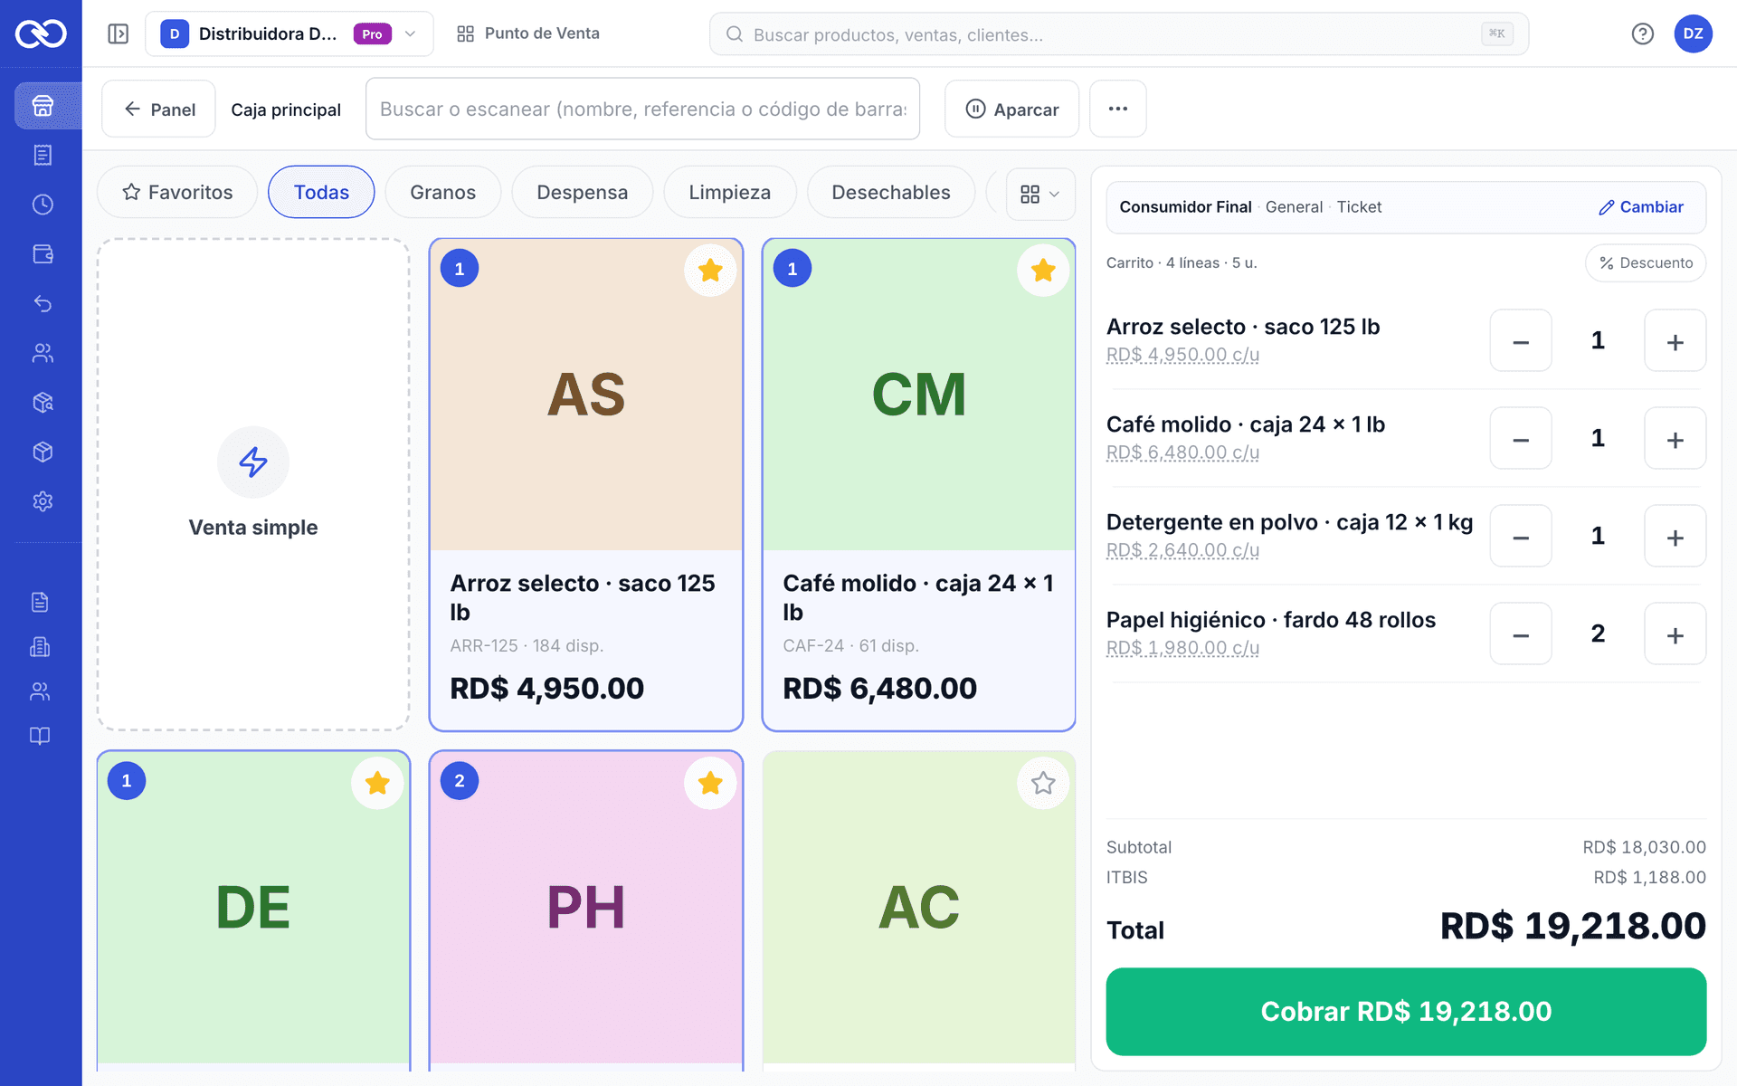
Task: Increase Papel higiénico quantity with plus
Action: click(x=1675, y=634)
